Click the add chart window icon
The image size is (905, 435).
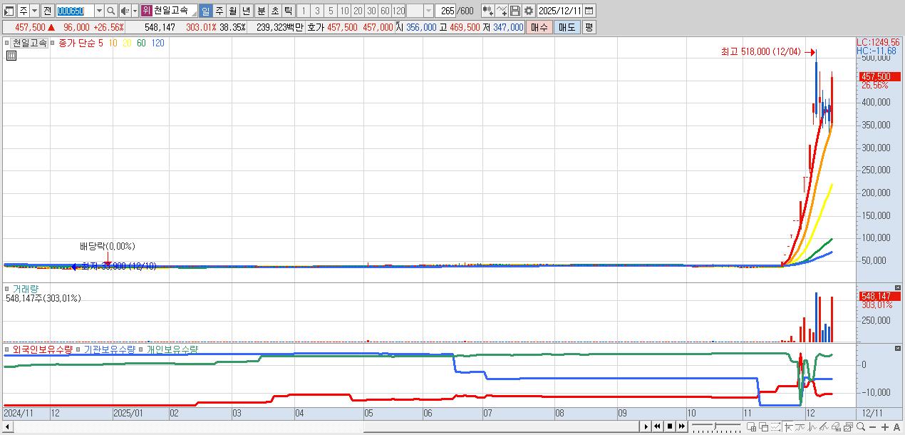point(752,426)
